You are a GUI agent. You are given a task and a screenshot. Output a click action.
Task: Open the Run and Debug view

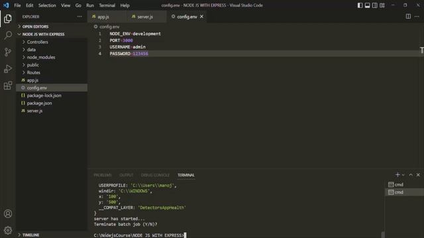pos(8,69)
